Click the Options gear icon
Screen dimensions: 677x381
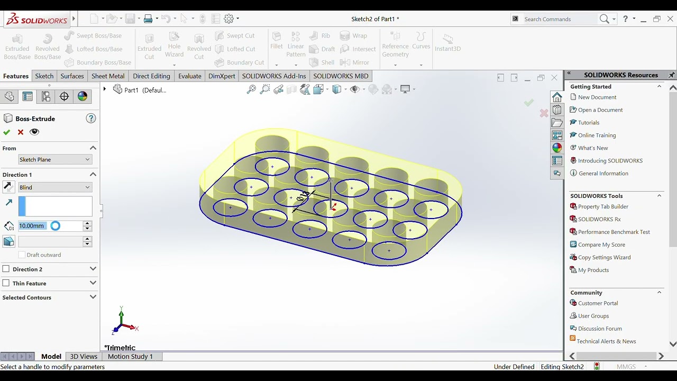(x=229, y=19)
